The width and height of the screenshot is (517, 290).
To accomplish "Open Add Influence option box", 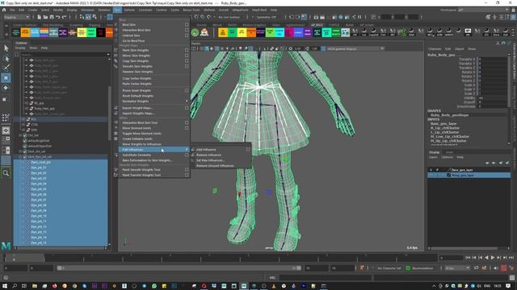I will [x=248, y=150].
